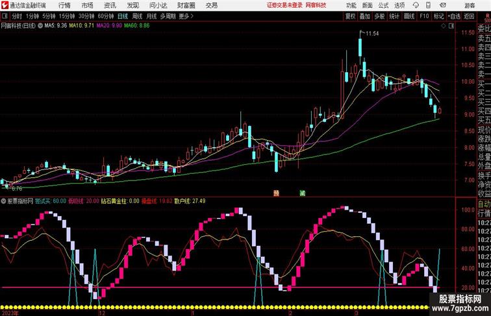Click the 通达信 logo icon

click(x=5, y=5)
